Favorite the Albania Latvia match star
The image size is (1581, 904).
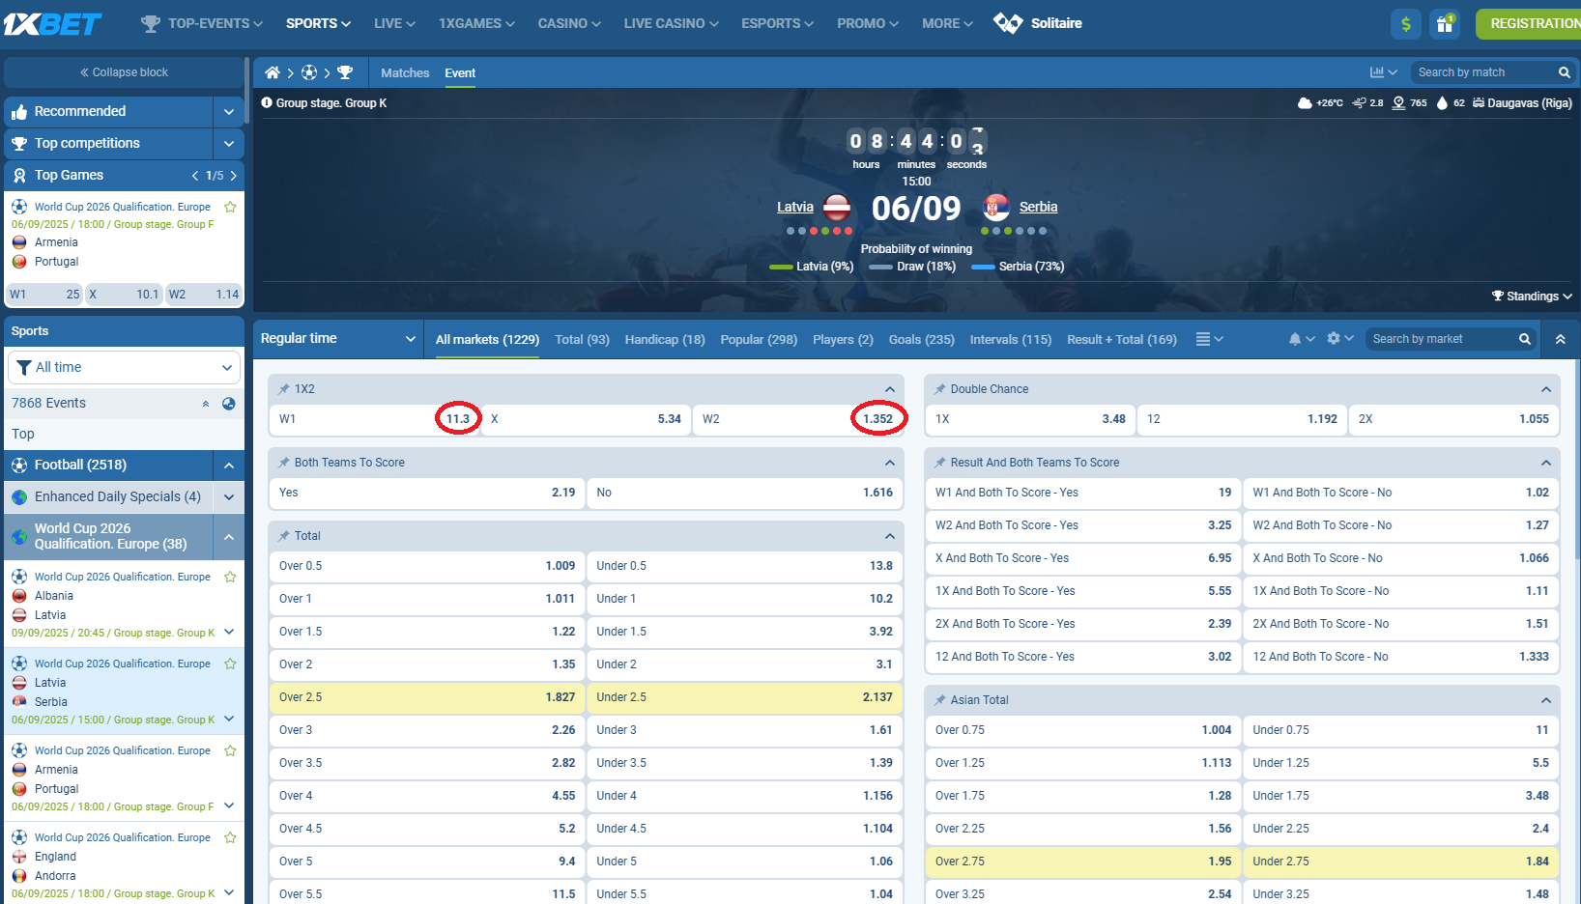click(230, 577)
